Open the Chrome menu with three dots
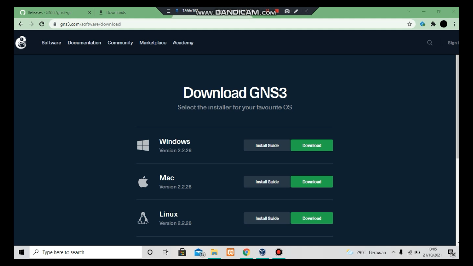 click(454, 24)
